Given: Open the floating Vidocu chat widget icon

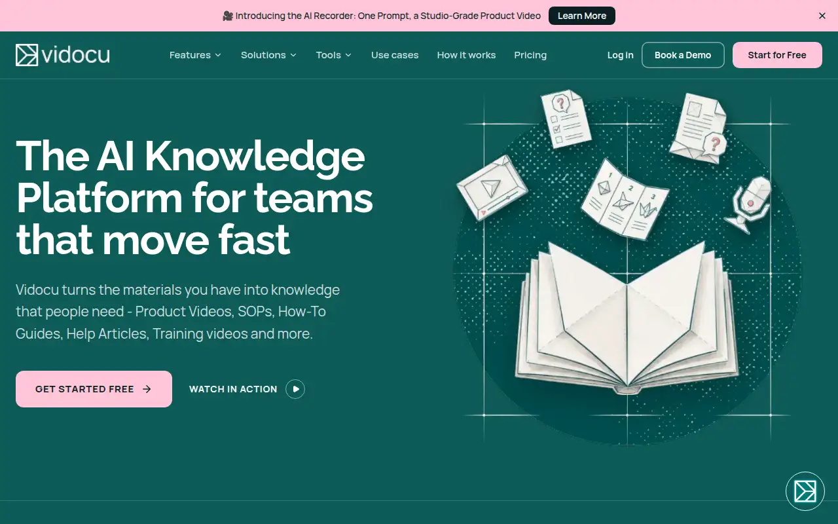Looking at the screenshot, I should pyautogui.click(x=805, y=491).
